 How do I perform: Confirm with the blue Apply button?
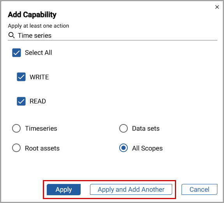pos(64,189)
